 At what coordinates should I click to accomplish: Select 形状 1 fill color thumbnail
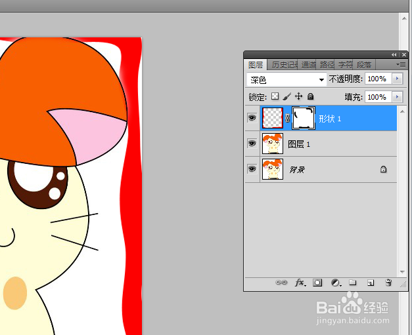[273, 118]
